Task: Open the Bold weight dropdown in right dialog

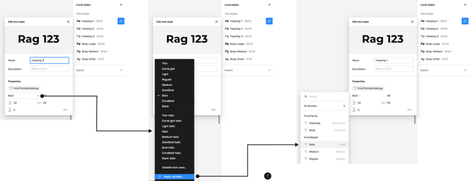Action: click(356, 96)
